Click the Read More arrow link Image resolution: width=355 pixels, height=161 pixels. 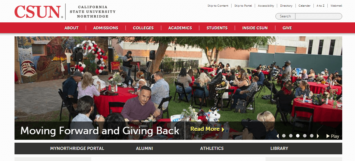[x=207, y=129]
